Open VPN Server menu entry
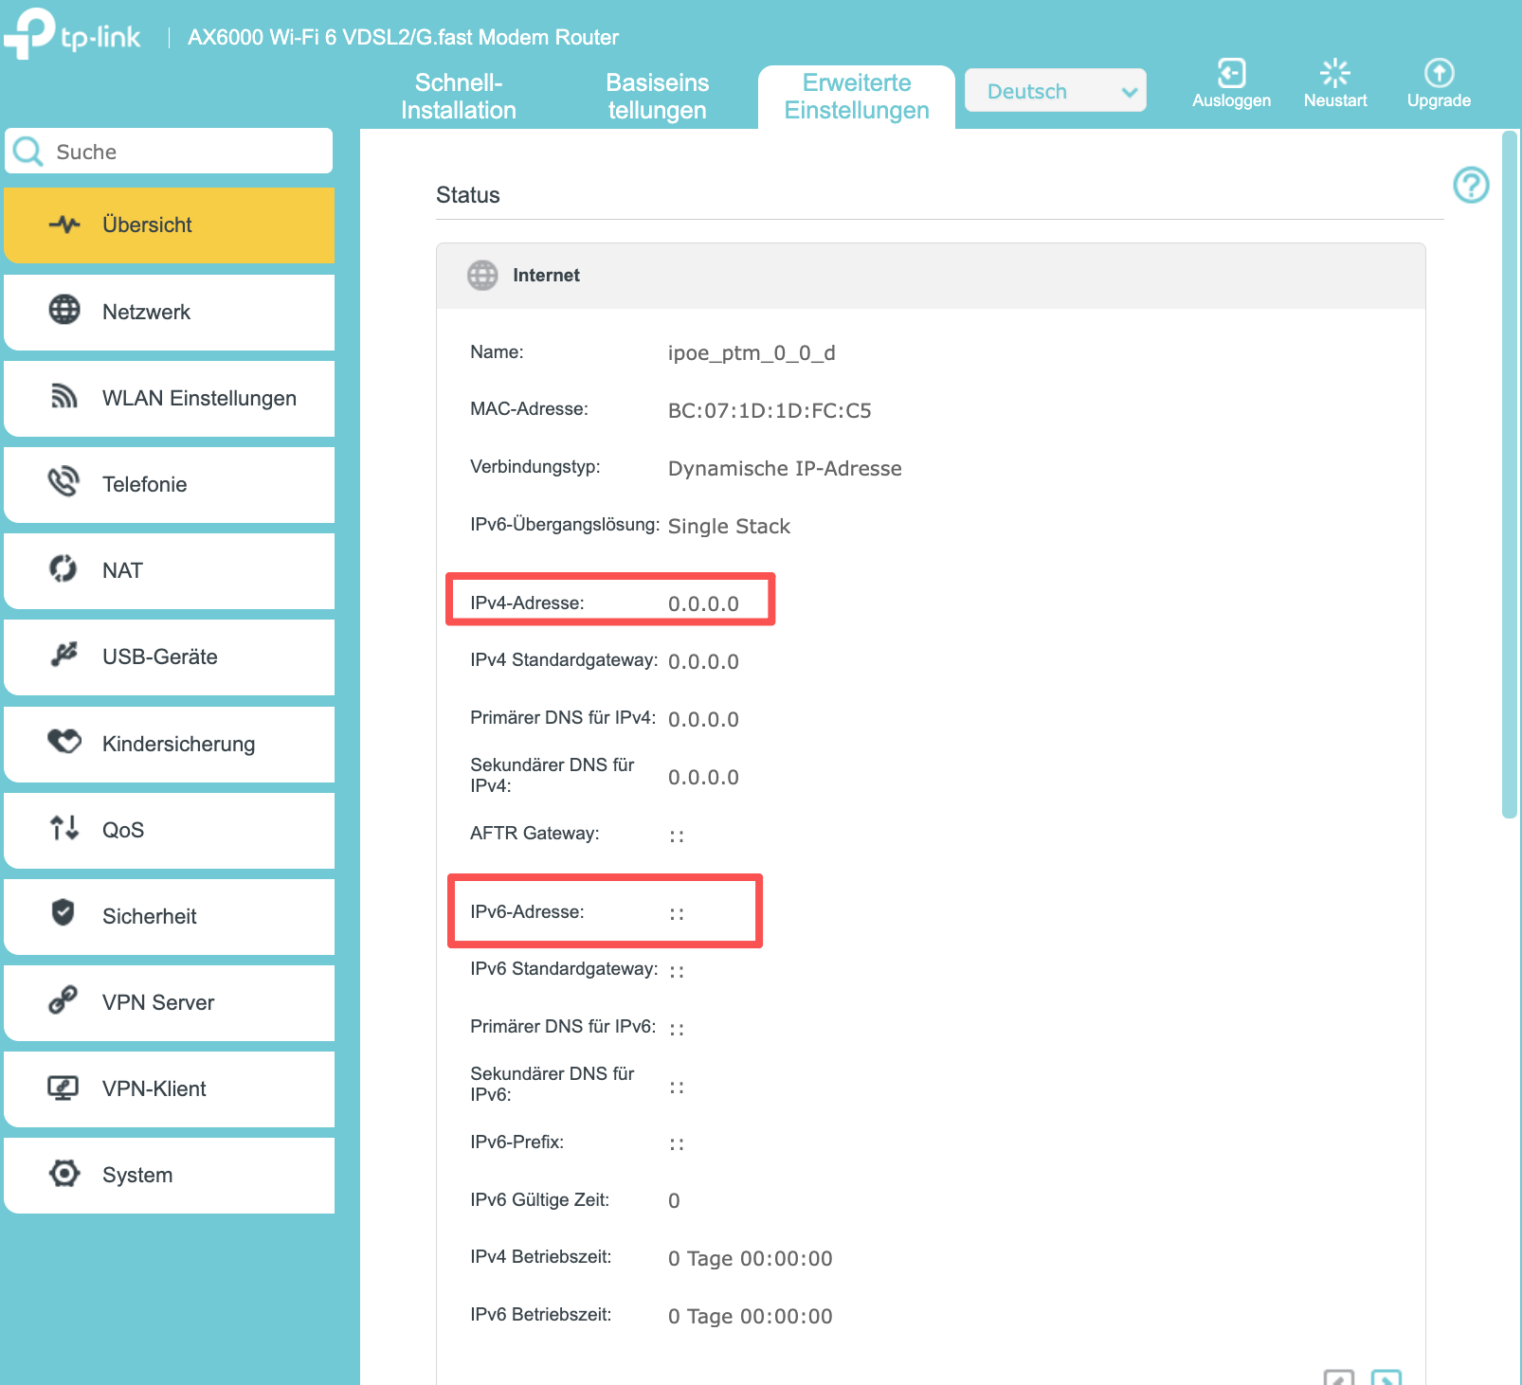Viewport: 1522px width, 1385px height. coord(169,1002)
